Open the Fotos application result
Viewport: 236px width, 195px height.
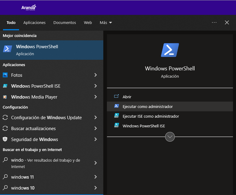tap(52, 75)
